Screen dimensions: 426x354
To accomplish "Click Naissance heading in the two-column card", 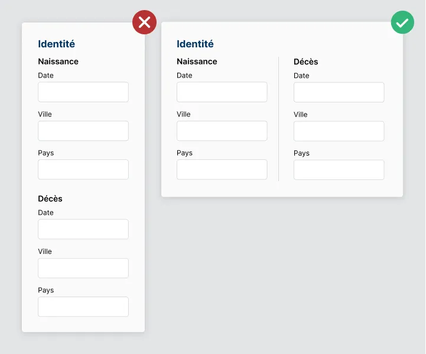I will [197, 62].
